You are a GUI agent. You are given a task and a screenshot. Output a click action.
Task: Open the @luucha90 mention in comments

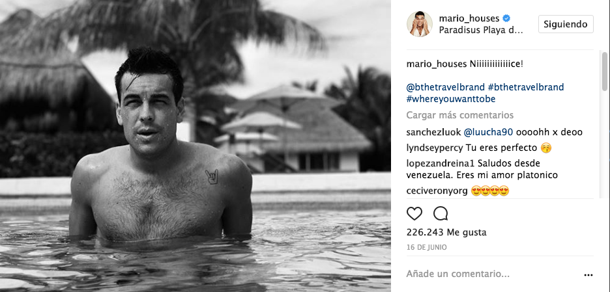[x=489, y=133]
